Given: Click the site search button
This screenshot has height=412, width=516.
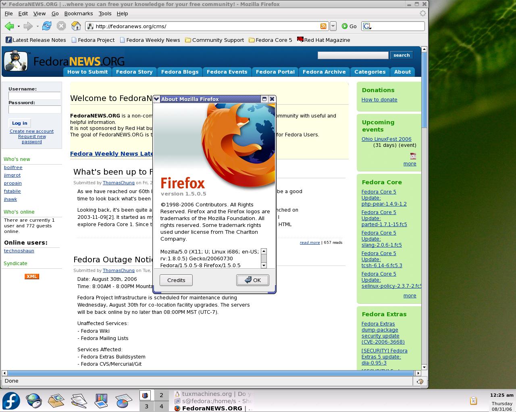Looking at the screenshot, I should click(402, 55).
